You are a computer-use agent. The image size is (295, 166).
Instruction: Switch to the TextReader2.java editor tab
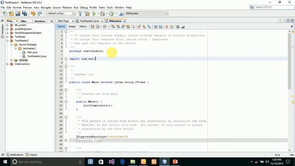(89, 21)
